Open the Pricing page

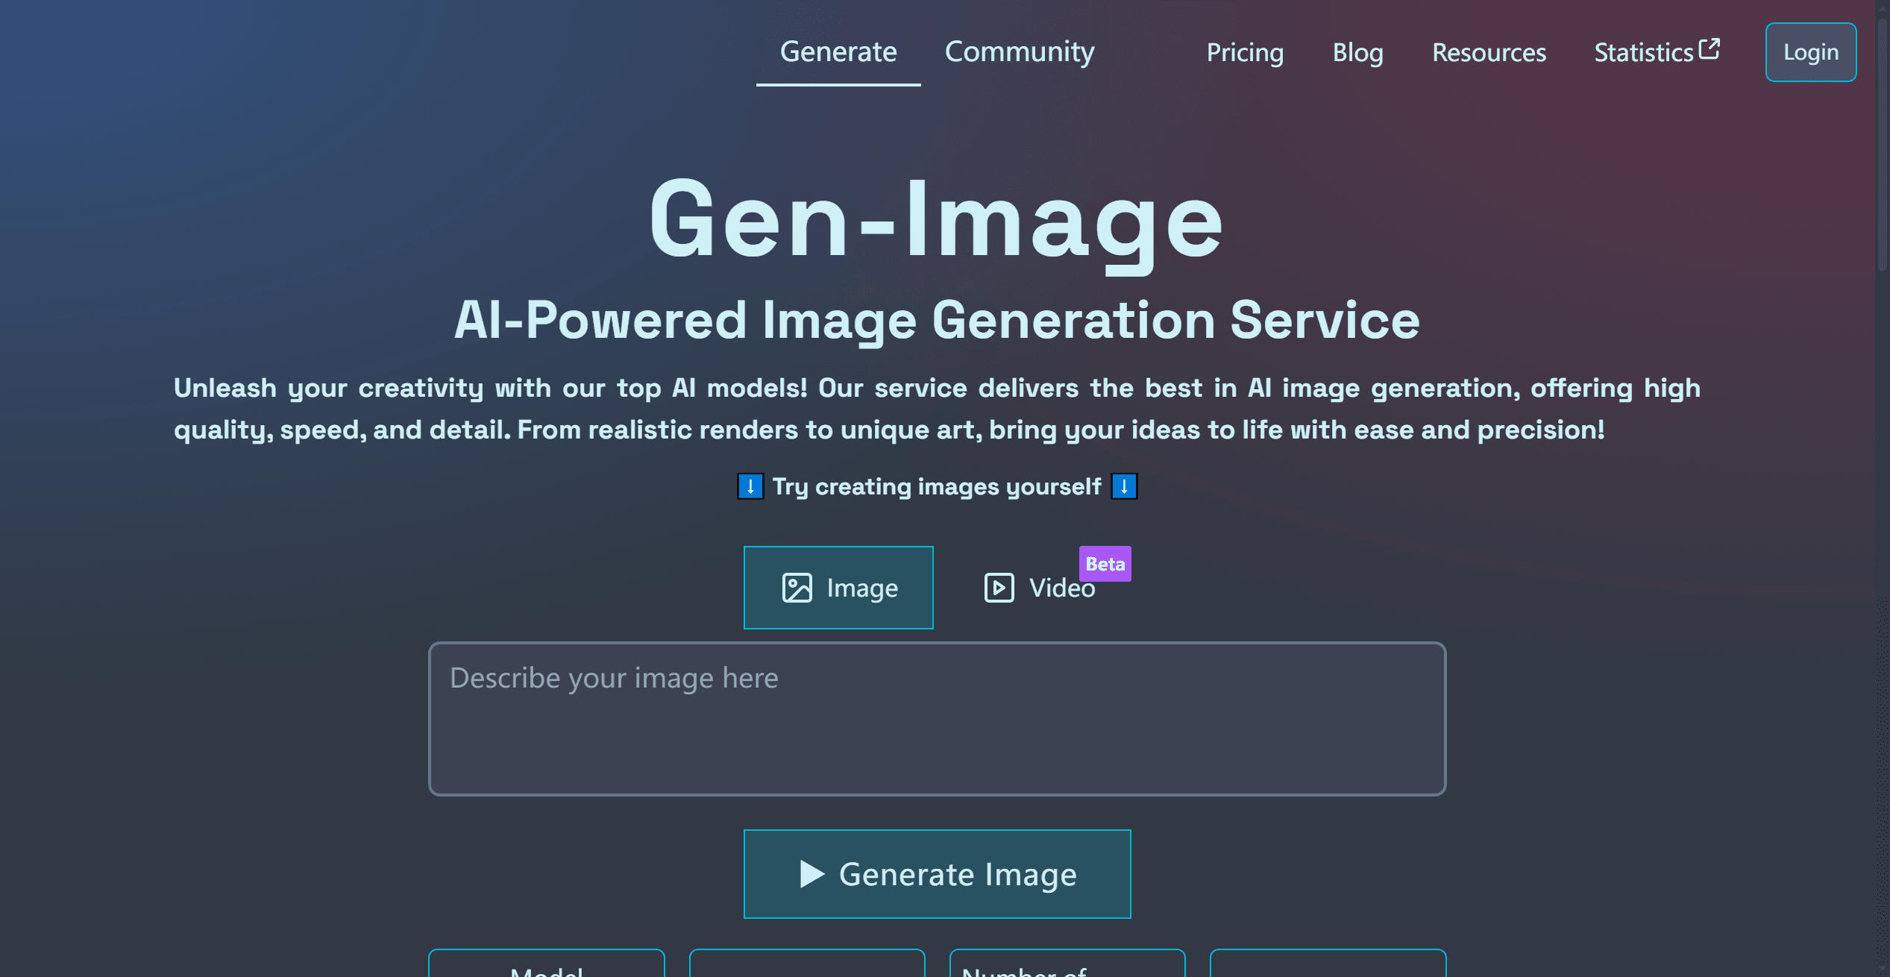pos(1244,52)
